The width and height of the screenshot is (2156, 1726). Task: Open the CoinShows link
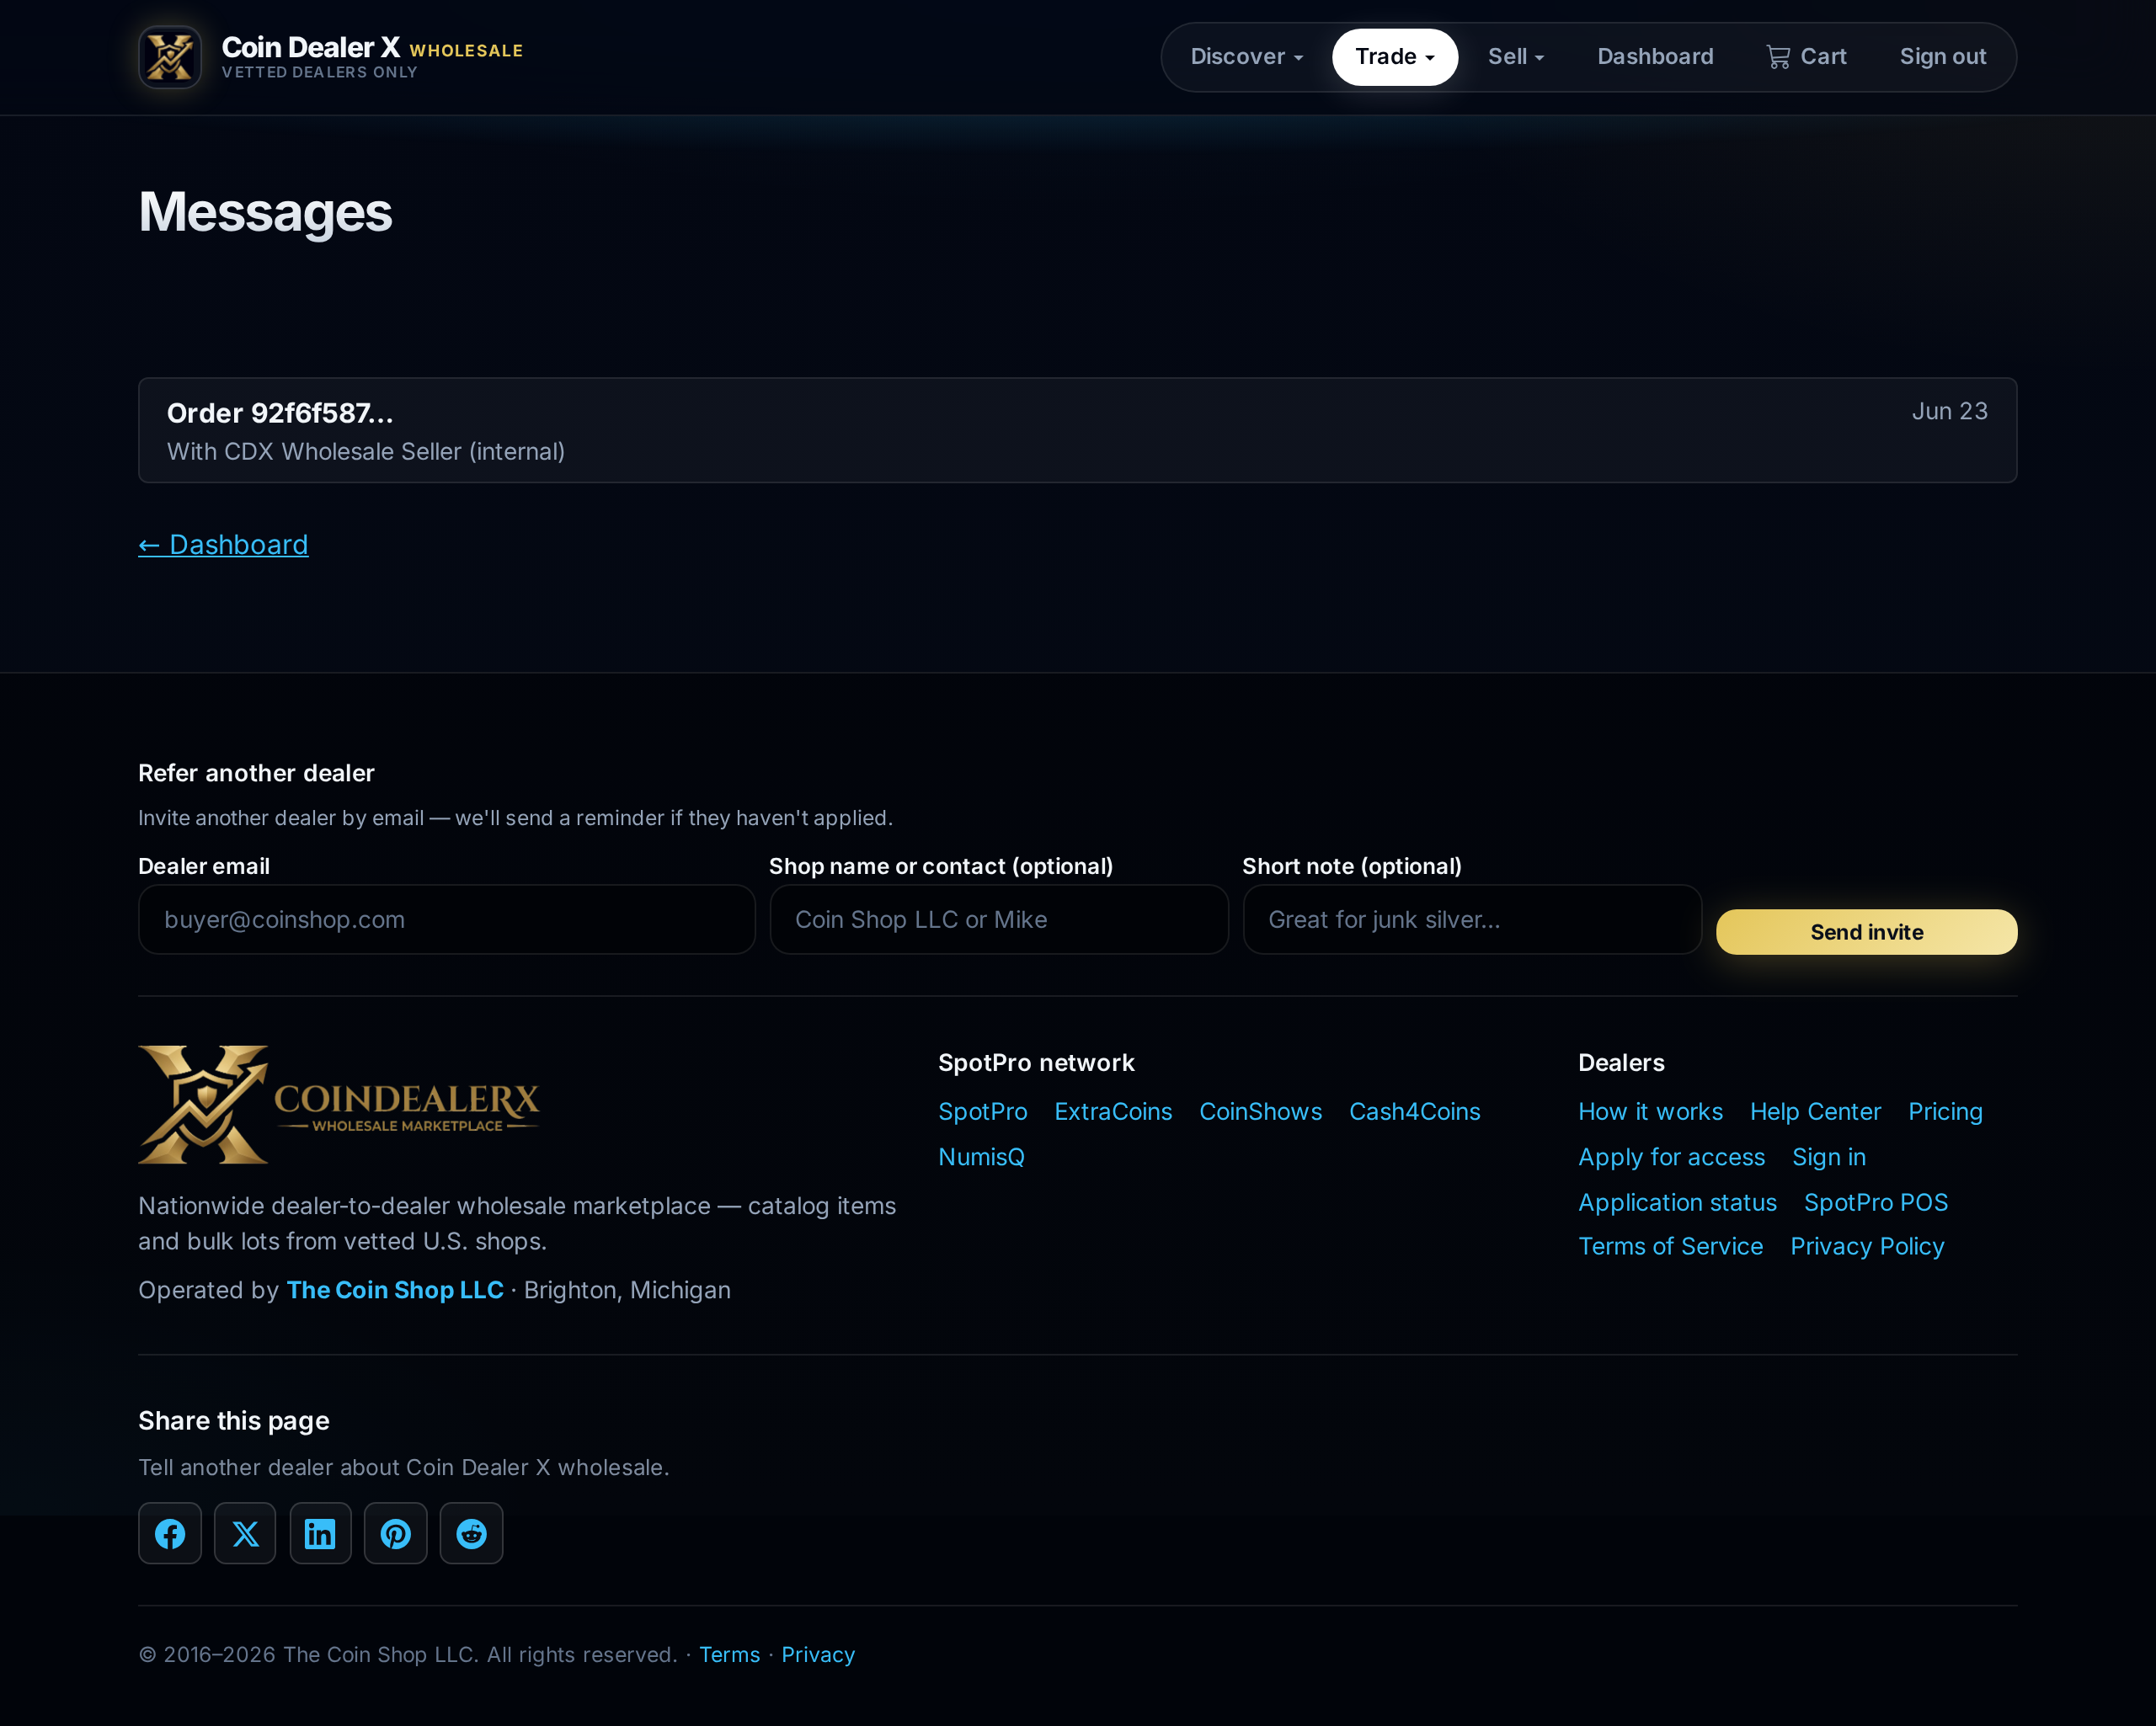tap(1260, 1111)
